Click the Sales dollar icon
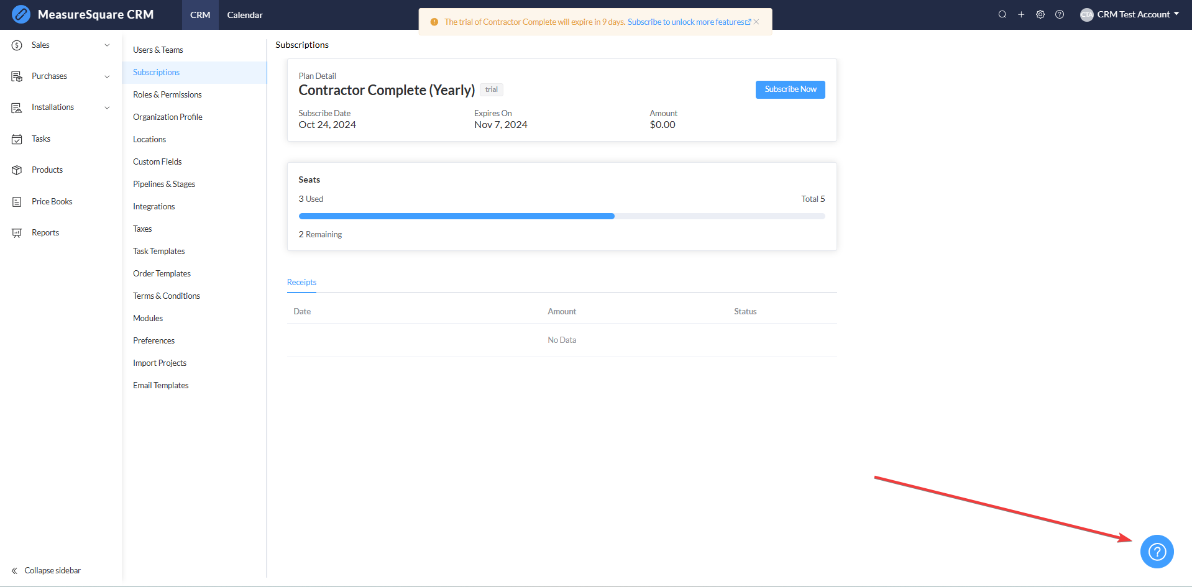Screen dimensions: 1192x587 click(17, 45)
